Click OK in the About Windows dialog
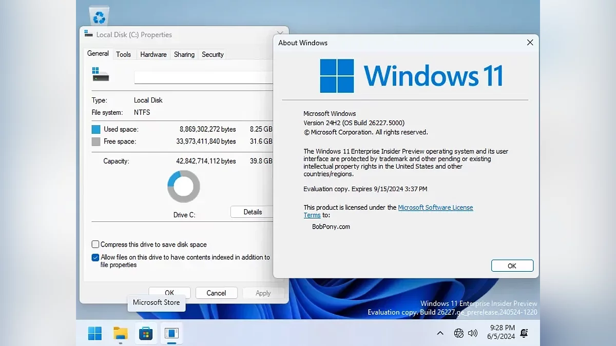The image size is (616, 346). [512, 266]
